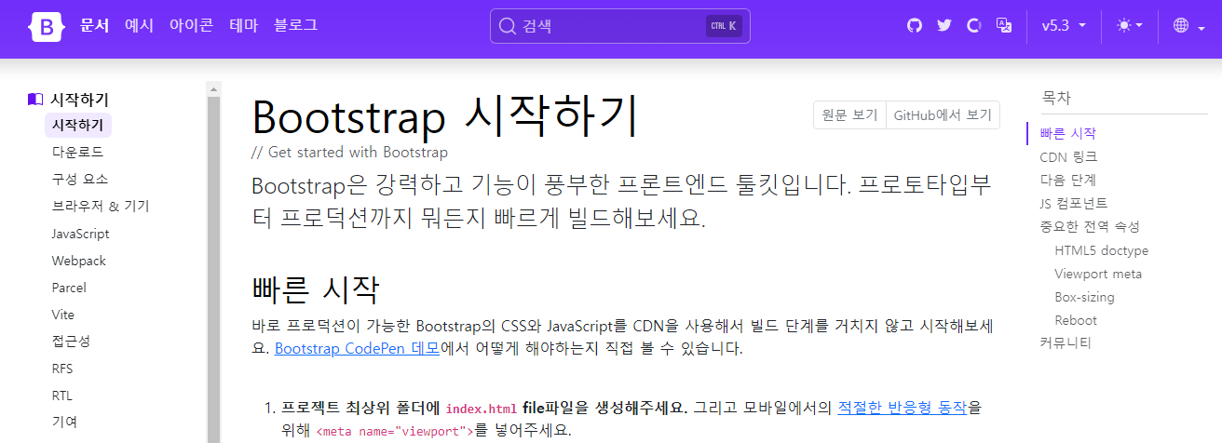
Task: Click the Bootstrap logo icon
Action: [x=47, y=26]
